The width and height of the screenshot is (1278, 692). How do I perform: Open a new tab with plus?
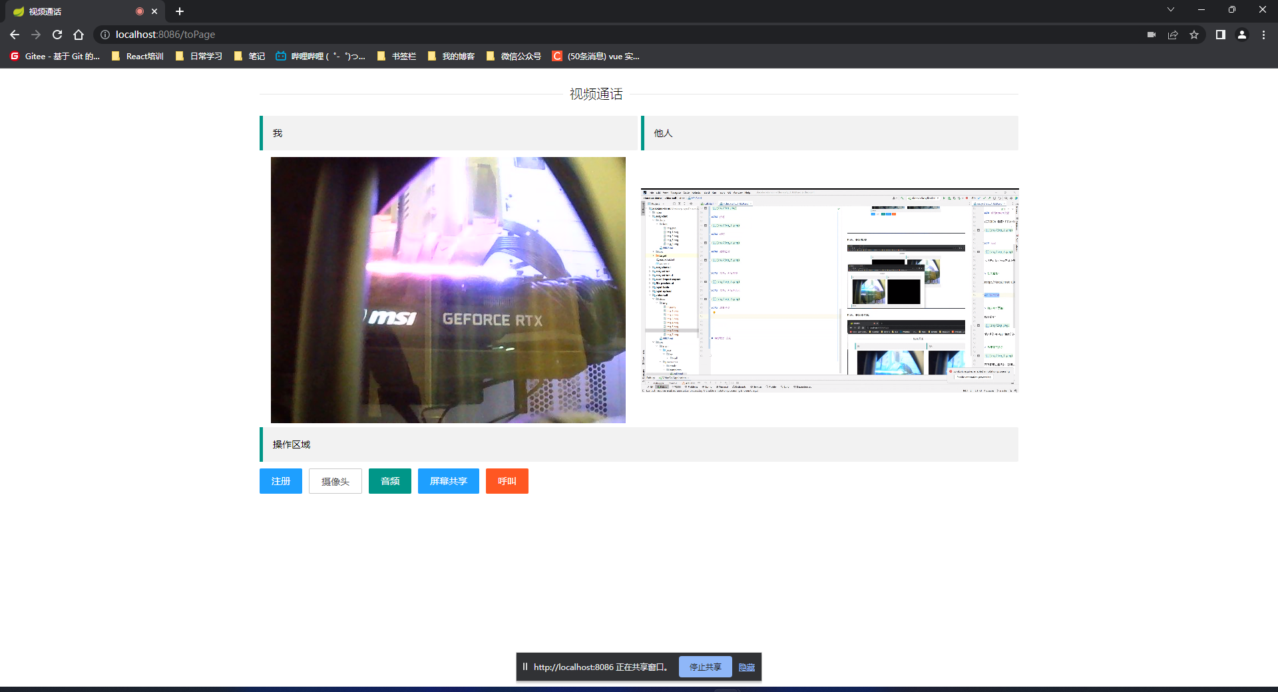[180, 11]
